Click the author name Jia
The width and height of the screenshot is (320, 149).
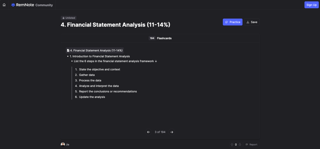68,145
